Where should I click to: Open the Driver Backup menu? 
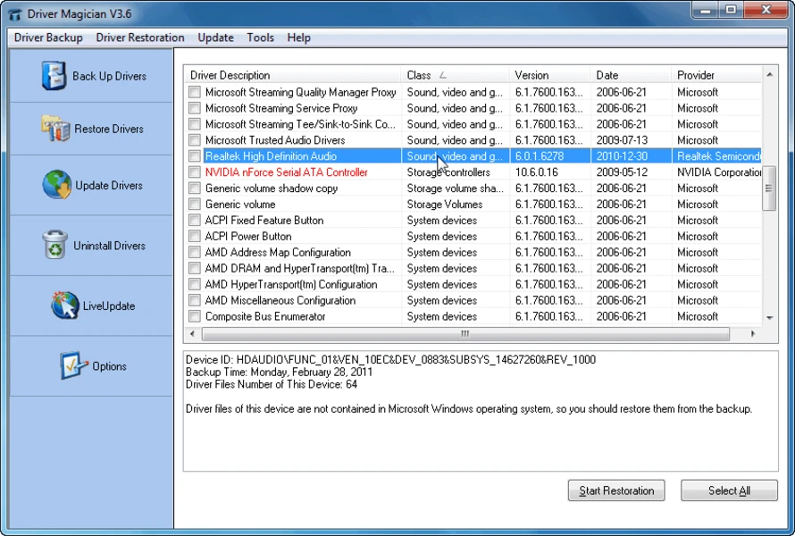48,38
